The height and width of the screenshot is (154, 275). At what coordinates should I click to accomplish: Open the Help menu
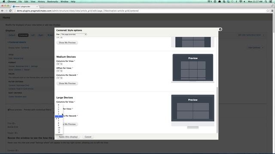click(x=73, y=1)
